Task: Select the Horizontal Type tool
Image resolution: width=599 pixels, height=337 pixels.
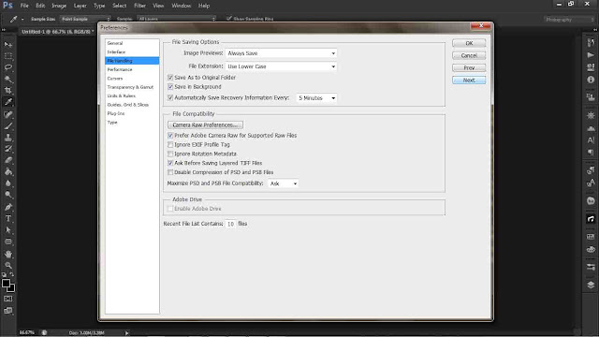Action: 8,218
